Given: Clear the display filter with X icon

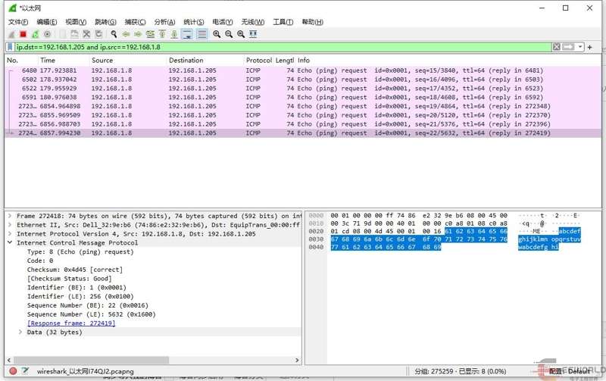Looking at the screenshot, I should pos(557,47).
